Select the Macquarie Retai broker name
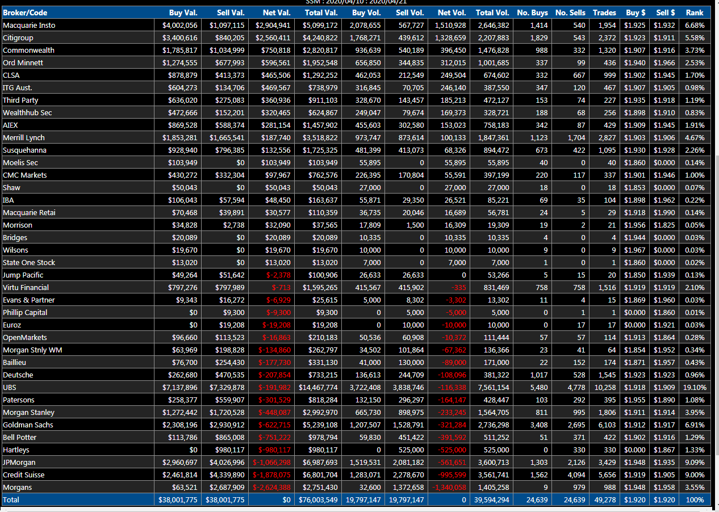 [x=29, y=212]
